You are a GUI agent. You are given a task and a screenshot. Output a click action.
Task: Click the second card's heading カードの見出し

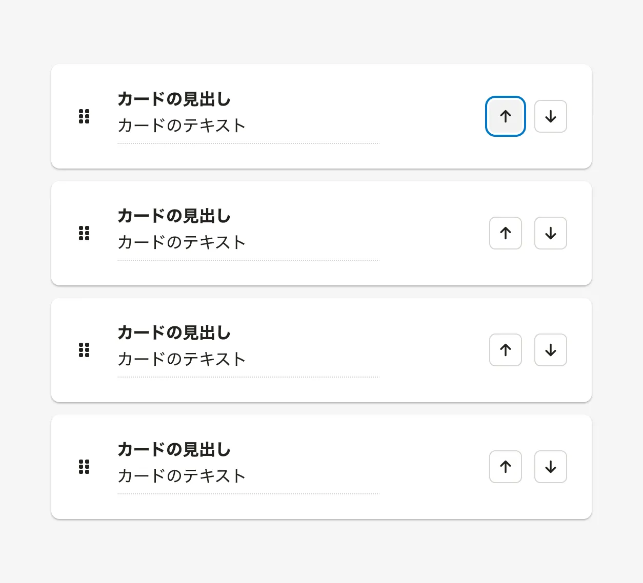click(174, 216)
